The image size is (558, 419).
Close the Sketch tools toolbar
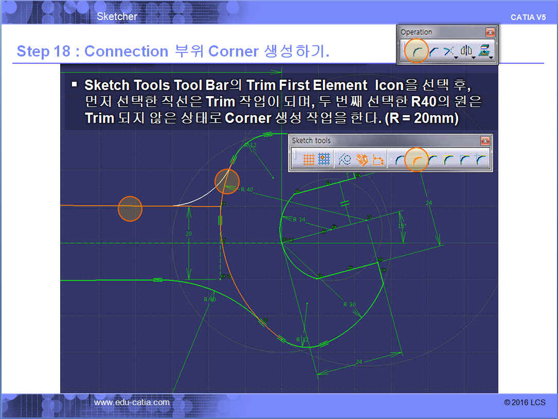point(485,141)
